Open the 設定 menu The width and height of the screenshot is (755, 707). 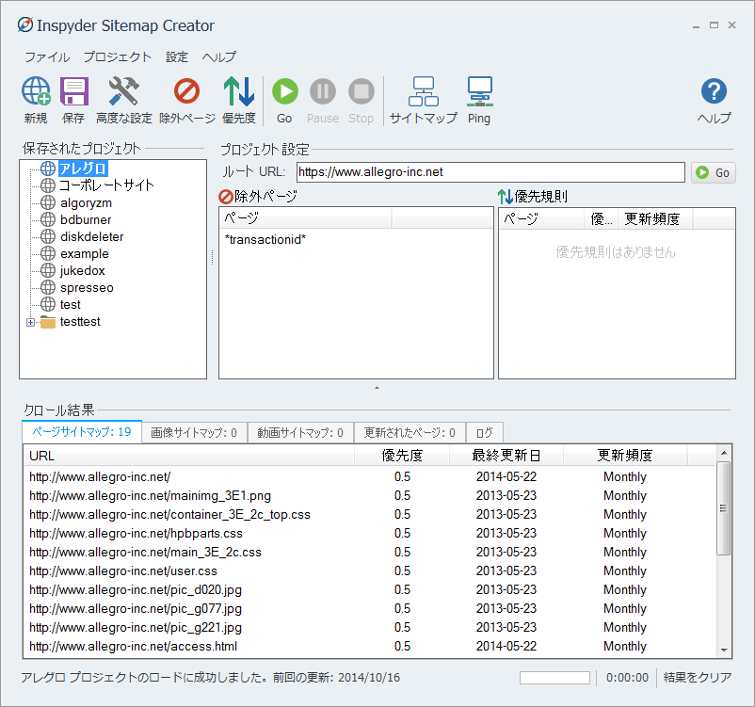coord(177,56)
